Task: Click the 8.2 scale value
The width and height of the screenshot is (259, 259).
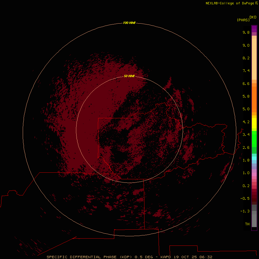Action: tap(246, 58)
